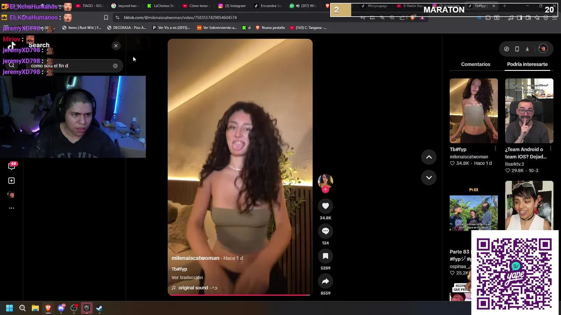Clear the search text in the search box

(115, 66)
